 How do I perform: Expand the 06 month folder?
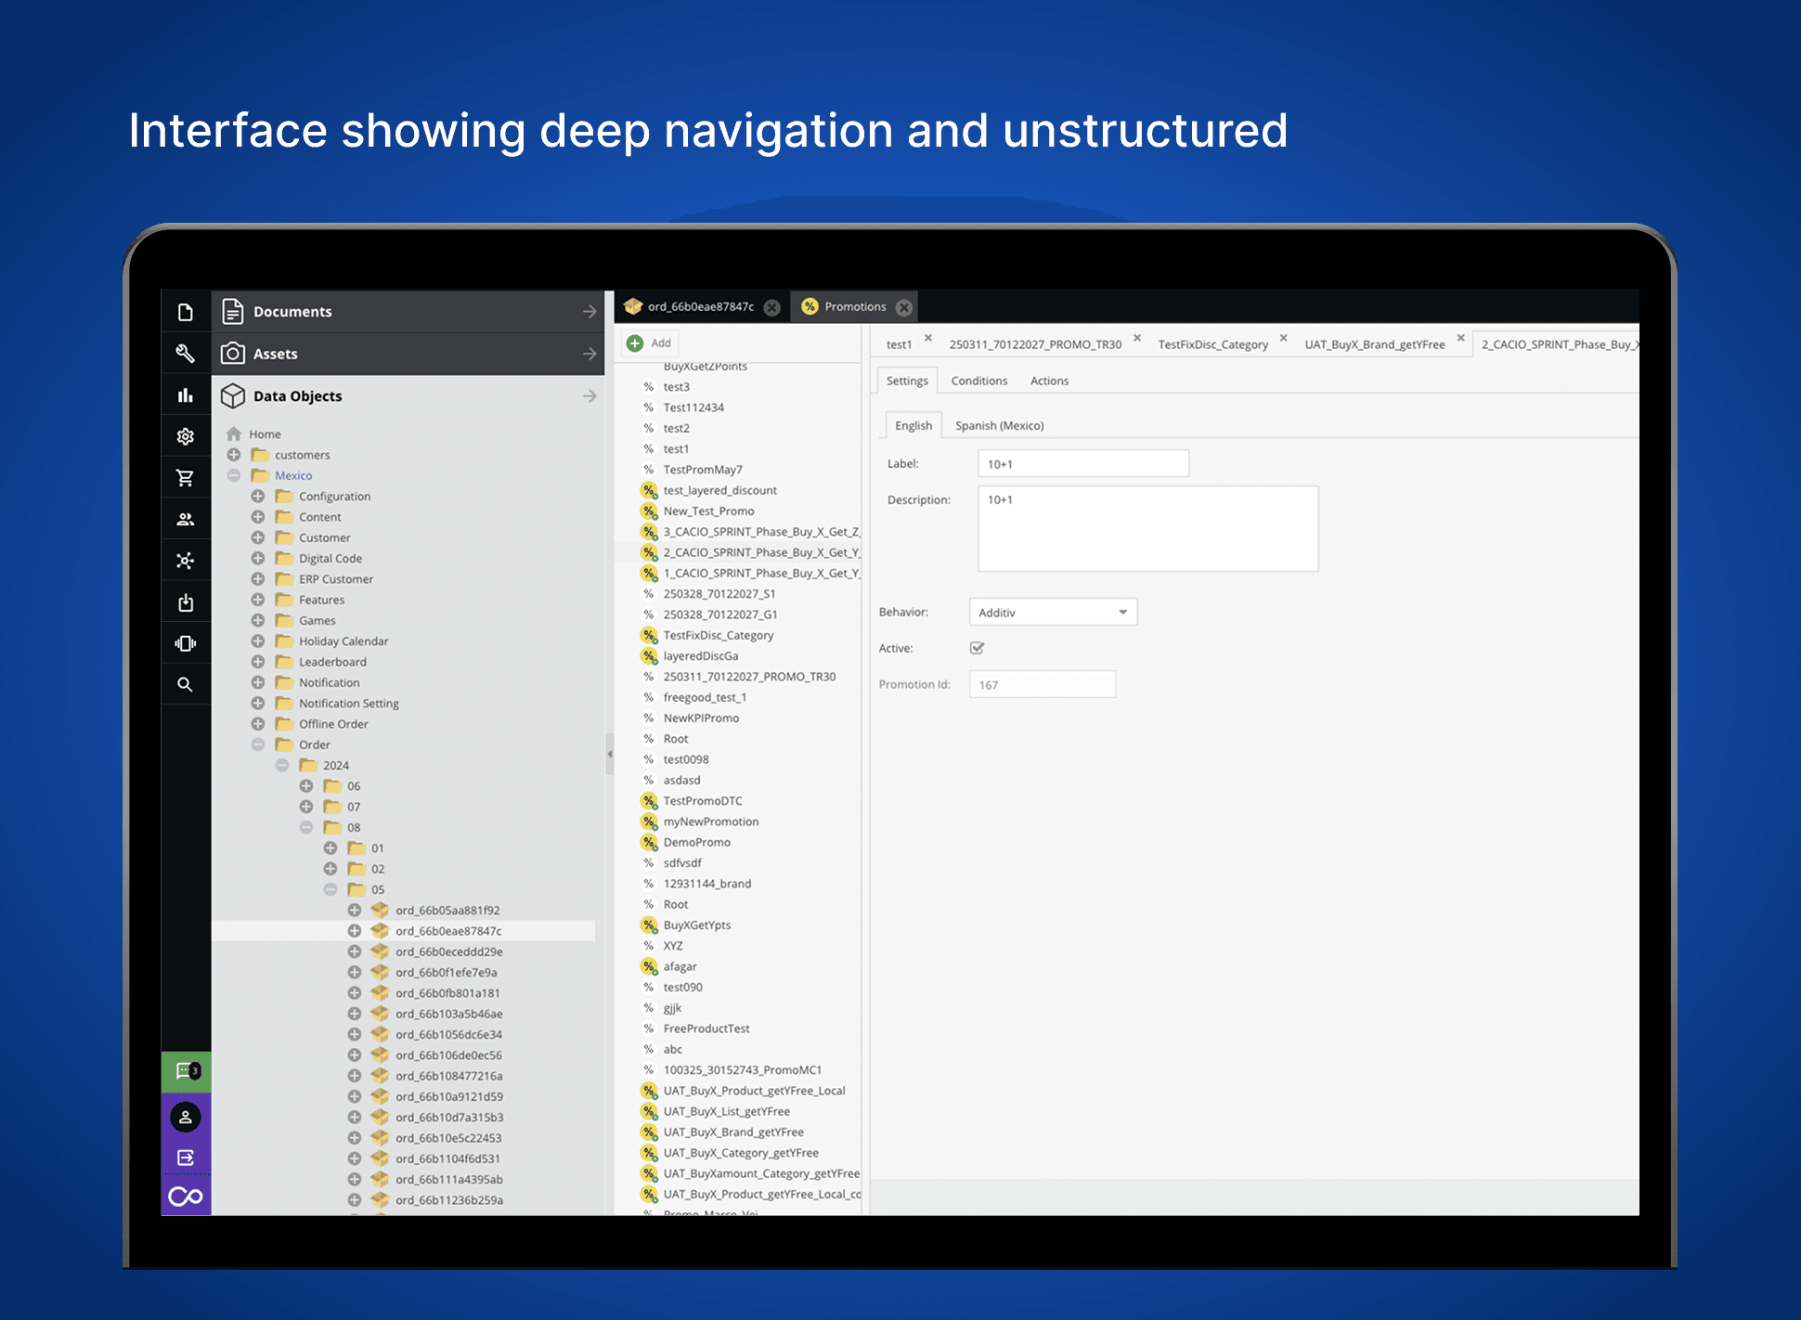[306, 786]
